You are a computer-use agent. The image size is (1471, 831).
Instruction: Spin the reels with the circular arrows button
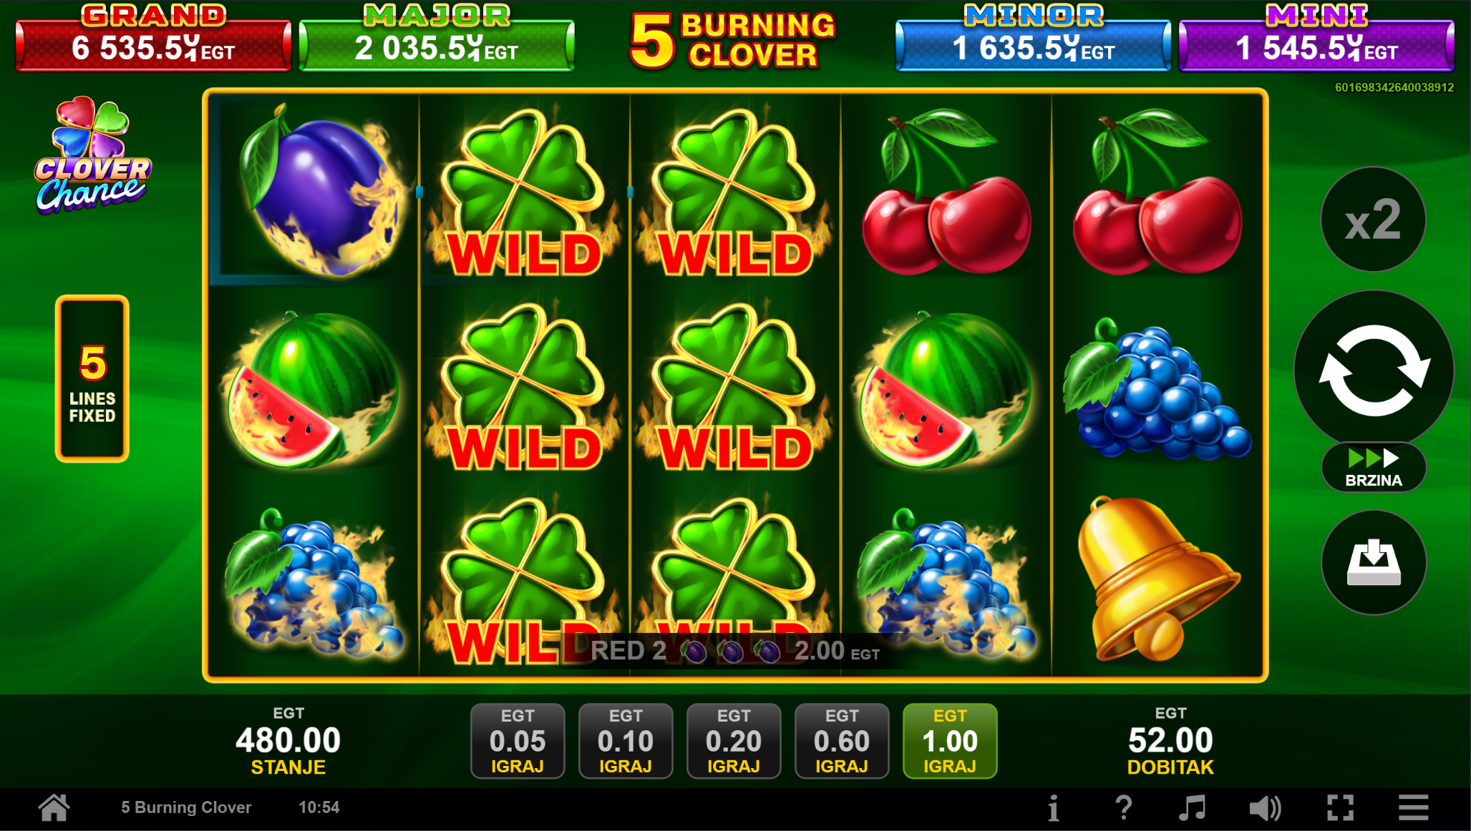pyautogui.click(x=1374, y=370)
